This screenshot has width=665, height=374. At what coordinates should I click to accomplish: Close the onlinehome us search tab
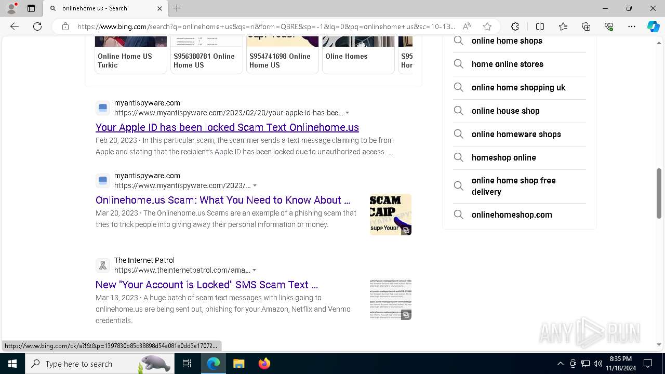[x=159, y=8]
